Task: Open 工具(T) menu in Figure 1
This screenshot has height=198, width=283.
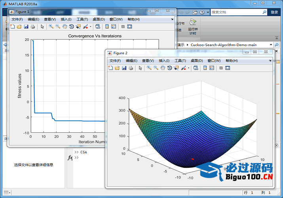Action: tap(82, 19)
